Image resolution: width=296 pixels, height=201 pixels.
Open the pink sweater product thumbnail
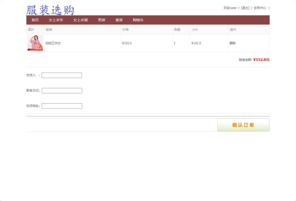(35, 43)
